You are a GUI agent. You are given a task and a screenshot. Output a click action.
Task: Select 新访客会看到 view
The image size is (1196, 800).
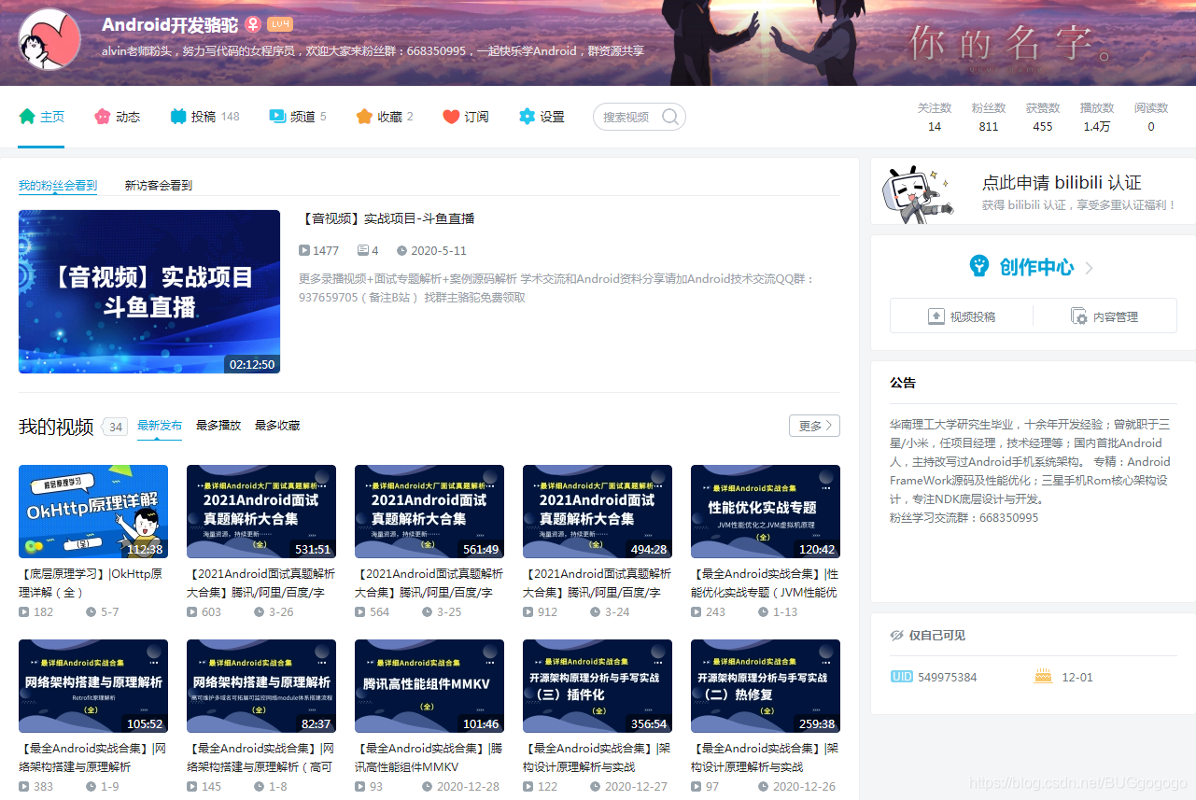[x=159, y=186]
